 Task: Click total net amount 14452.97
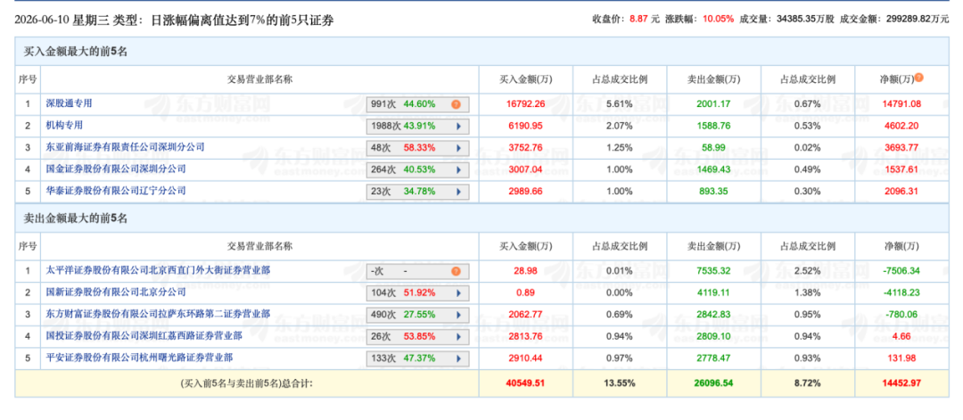(x=901, y=383)
